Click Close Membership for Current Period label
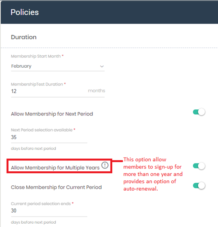The width and height of the screenshot is (218, 227). (56, 187)
